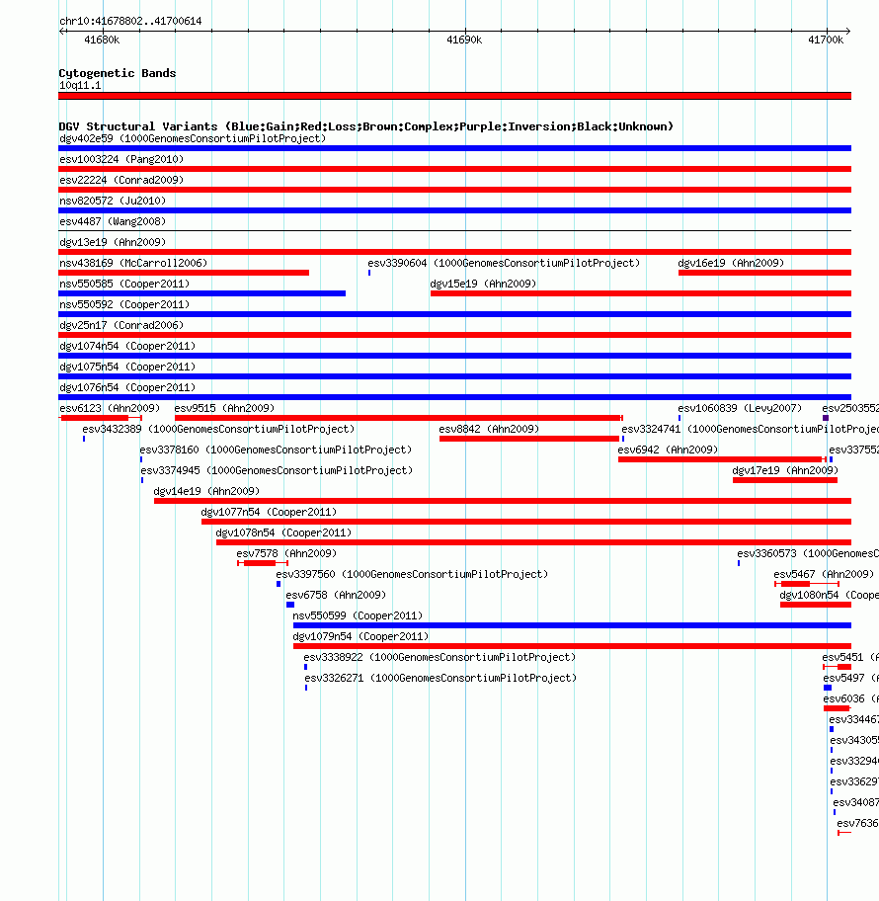
Task: Select the dgv16e19 (Ahn2009) label
Action: point(731,263)
